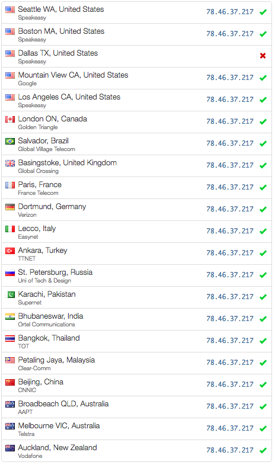Select the Basingstoke, United Kingdom entry
This screenshot has height=465, width=275.
136,166
